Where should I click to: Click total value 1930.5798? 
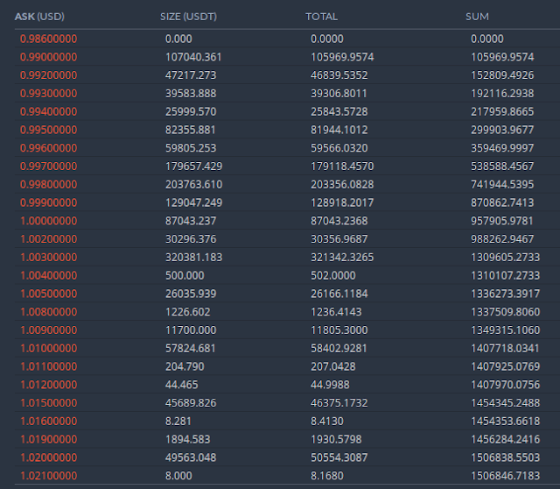[336, 439]
